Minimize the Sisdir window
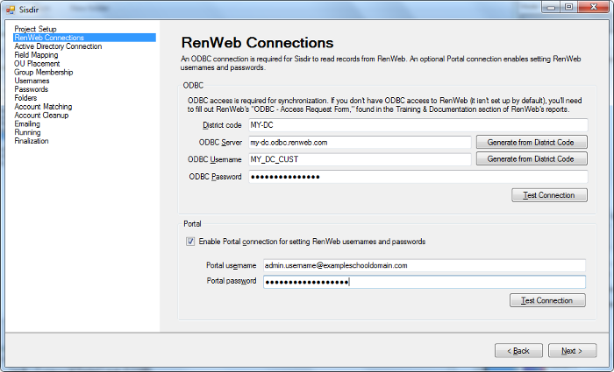Screen dimensions: 614x372 (x=551, y=7)
